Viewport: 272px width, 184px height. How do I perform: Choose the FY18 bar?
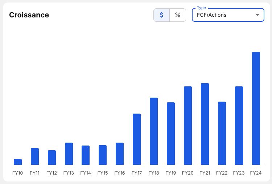click(154, 131)
